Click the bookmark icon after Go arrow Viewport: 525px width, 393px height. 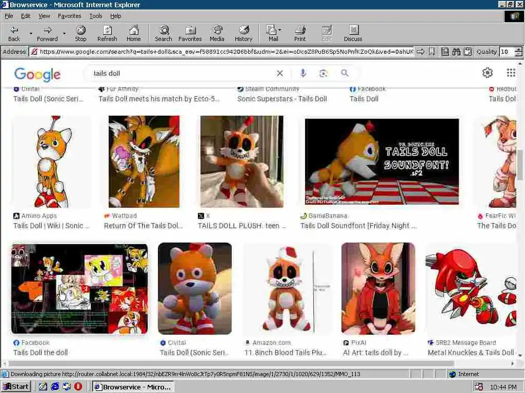click(x=432, y=52)
